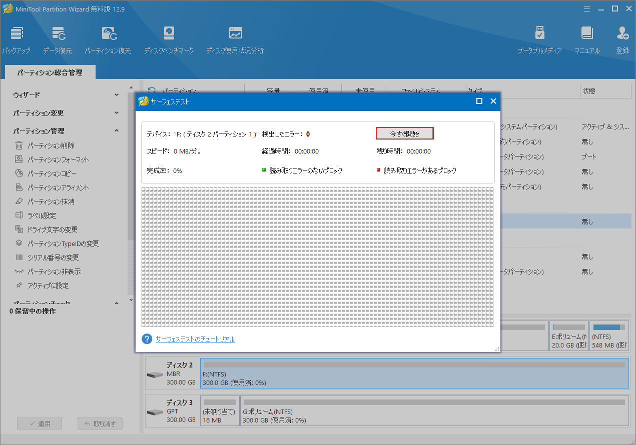The width and height of the screenshot is (636, 445).
Task: Select シリアル番号の変更 option
Action: click(47, 257)
